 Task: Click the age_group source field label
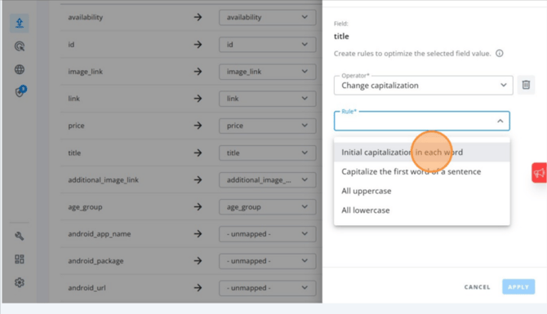point(85,207)
